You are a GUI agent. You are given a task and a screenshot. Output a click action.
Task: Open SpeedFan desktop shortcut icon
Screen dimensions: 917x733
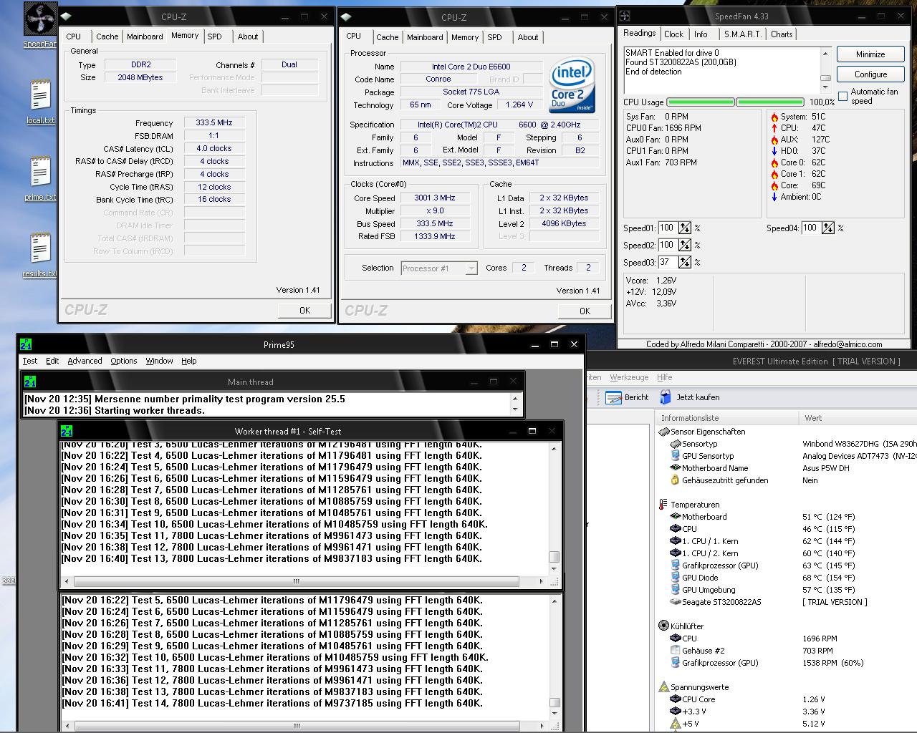tap(39, 19)
